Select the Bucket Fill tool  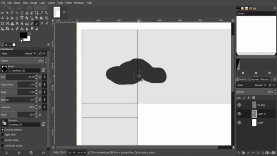pyautogui.click(x=22, y=23)
